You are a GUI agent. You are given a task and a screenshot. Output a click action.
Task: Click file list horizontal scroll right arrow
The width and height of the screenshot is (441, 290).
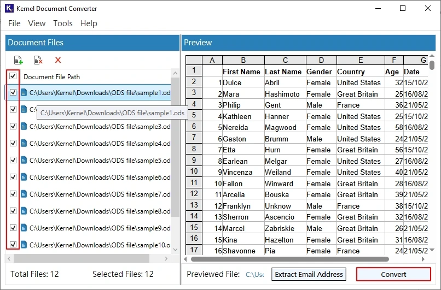(166, 258)
